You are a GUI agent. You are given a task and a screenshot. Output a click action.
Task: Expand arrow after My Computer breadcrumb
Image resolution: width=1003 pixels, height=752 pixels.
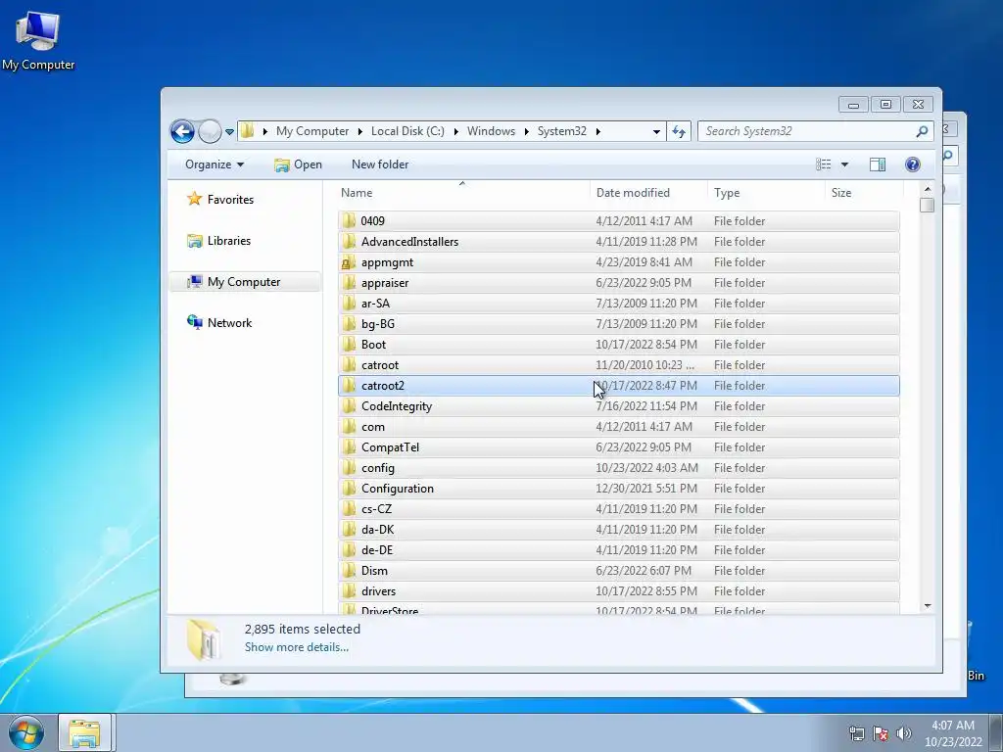point(359,131)
